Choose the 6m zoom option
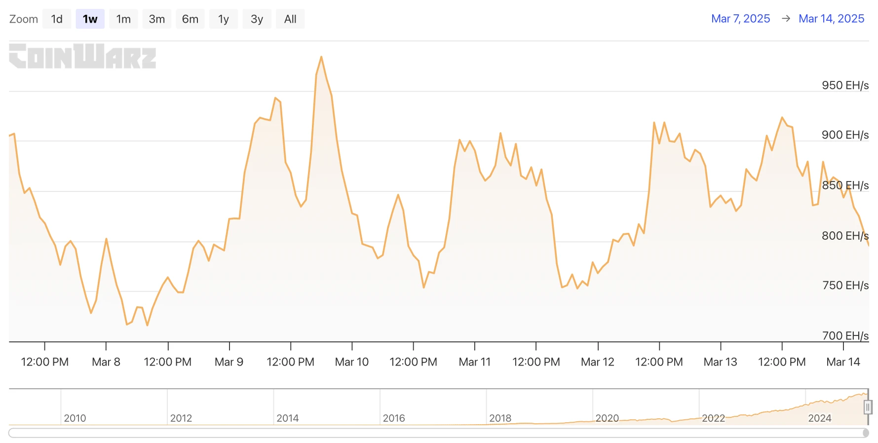878x443 pixels. coord(190,19)
